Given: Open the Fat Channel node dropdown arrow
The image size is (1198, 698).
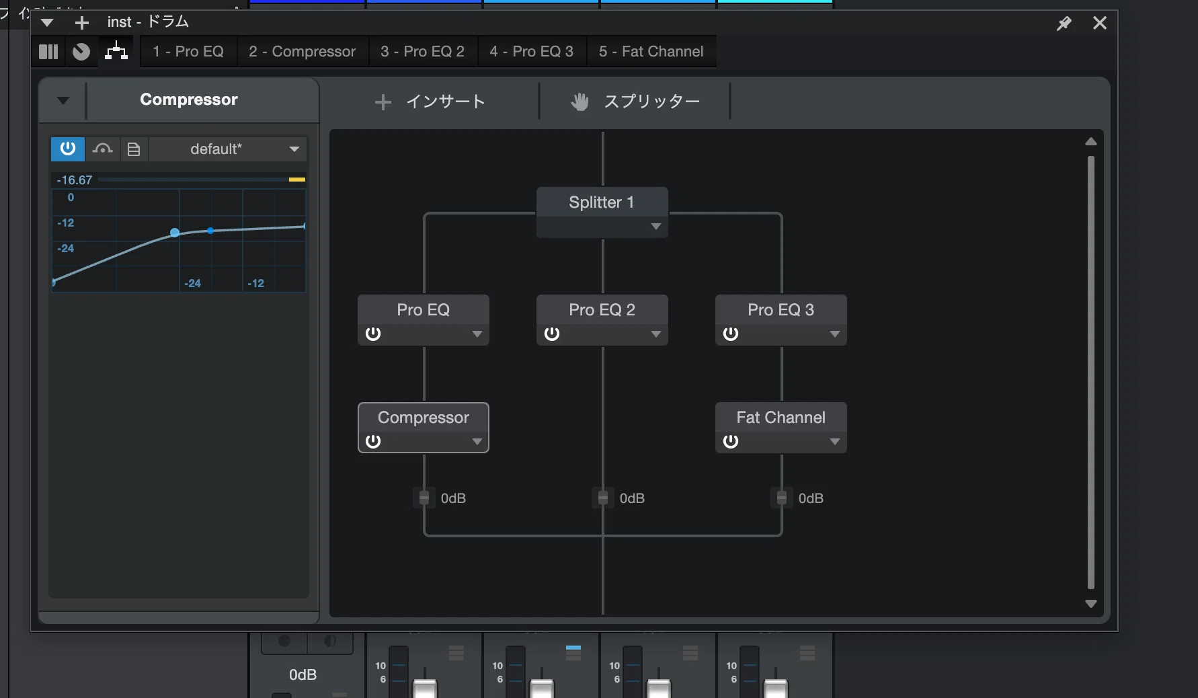Looking at the screenshot, I should pyautogui.click(x=835, y=442).
